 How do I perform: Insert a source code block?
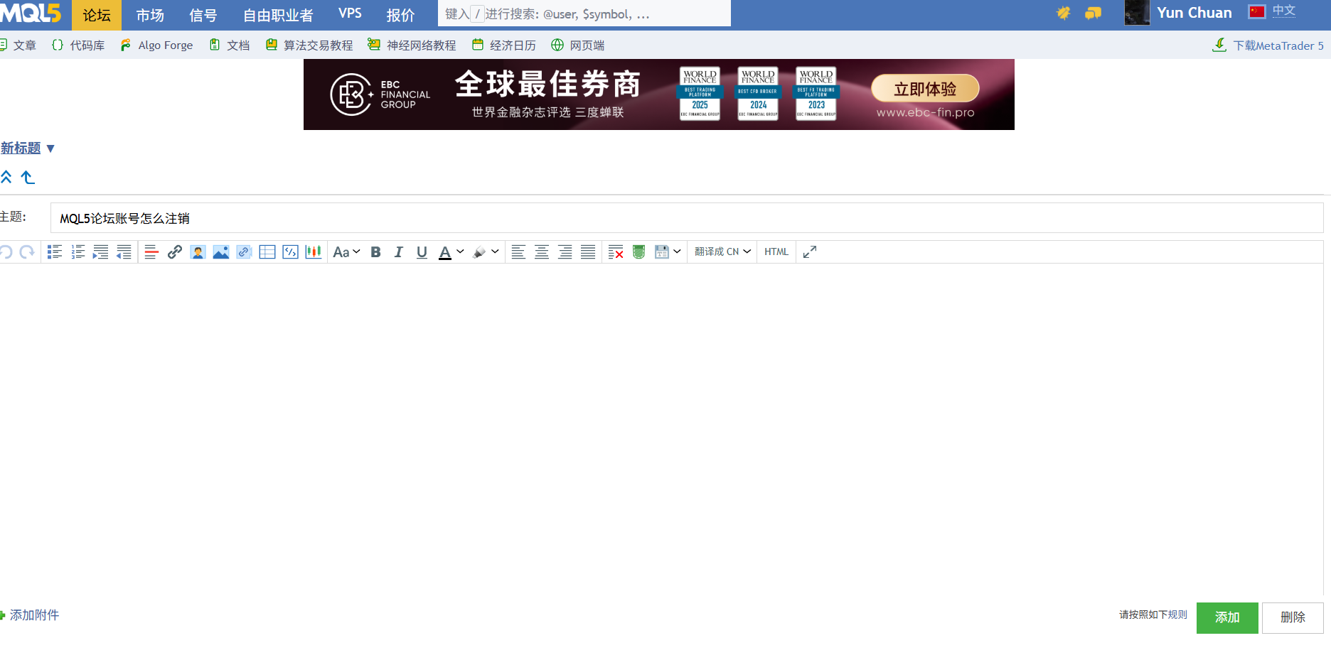(290, 252)
